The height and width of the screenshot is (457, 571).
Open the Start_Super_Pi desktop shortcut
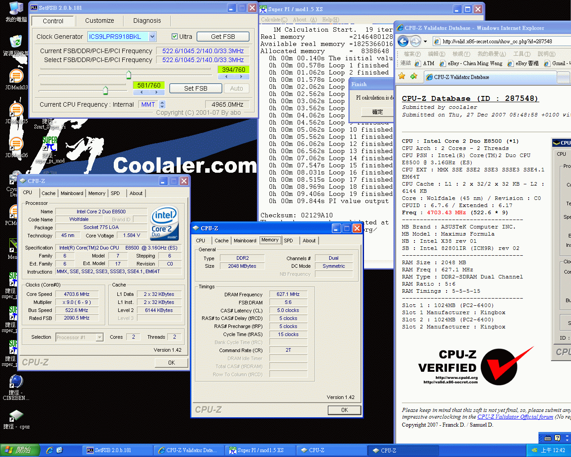[x=50, y=124]
